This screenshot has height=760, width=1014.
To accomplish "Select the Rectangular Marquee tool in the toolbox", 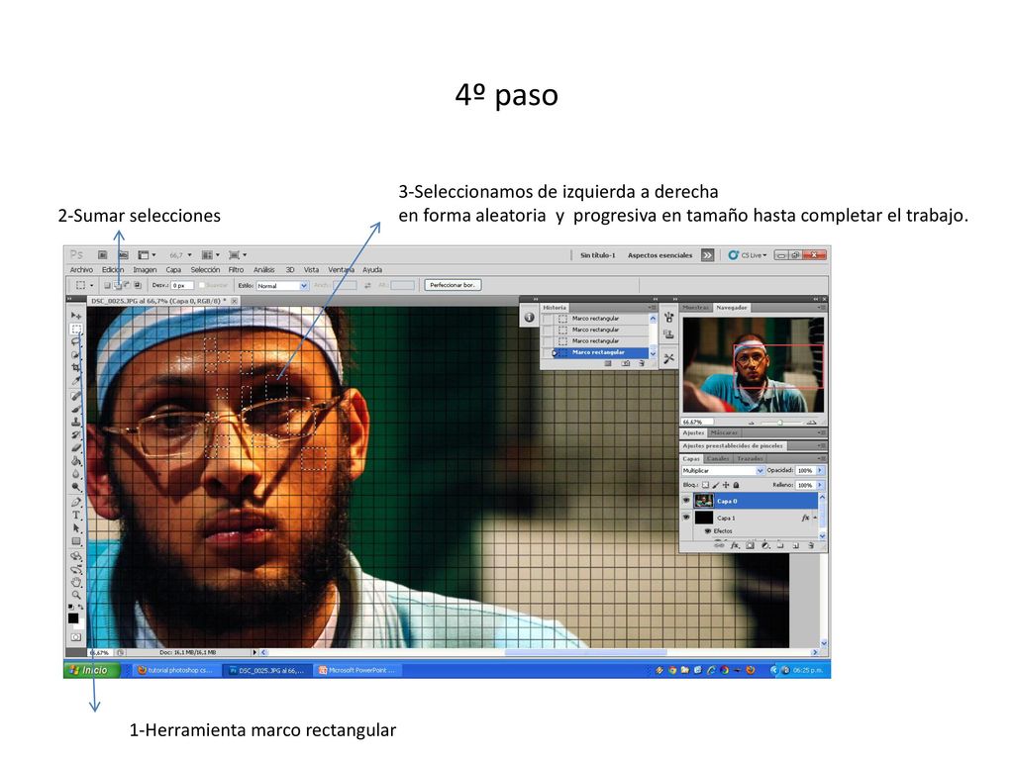I will 75,329.
